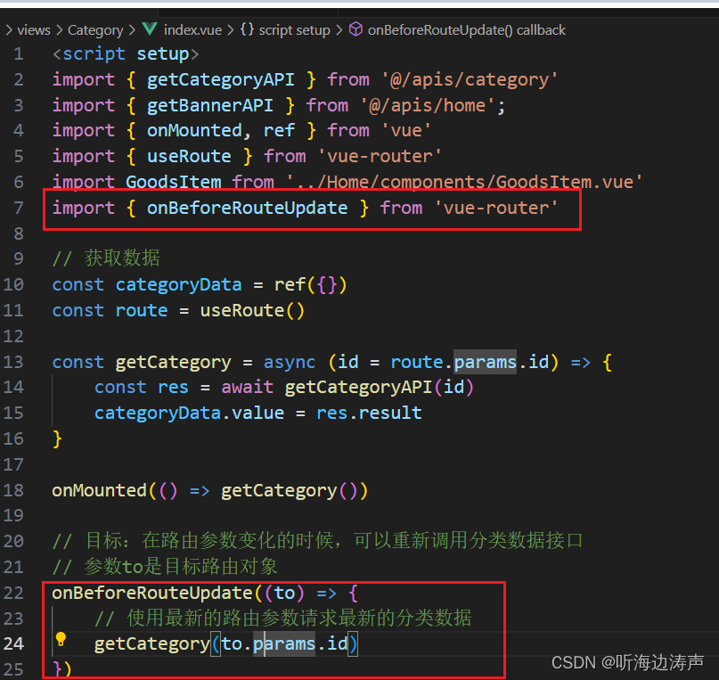Click the symbol icon before onBeforeRouteUpdate() callback
Screen dimensions: 719x680
355,29
